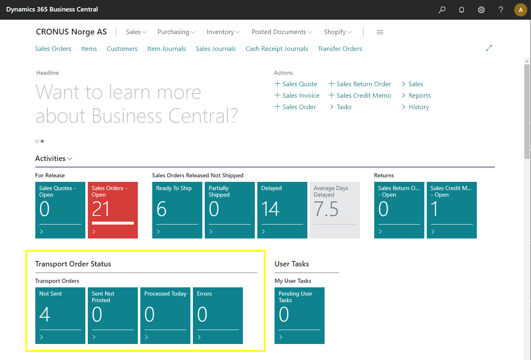
Task: Select the first headline pagination dot
Action: [37, 141]
